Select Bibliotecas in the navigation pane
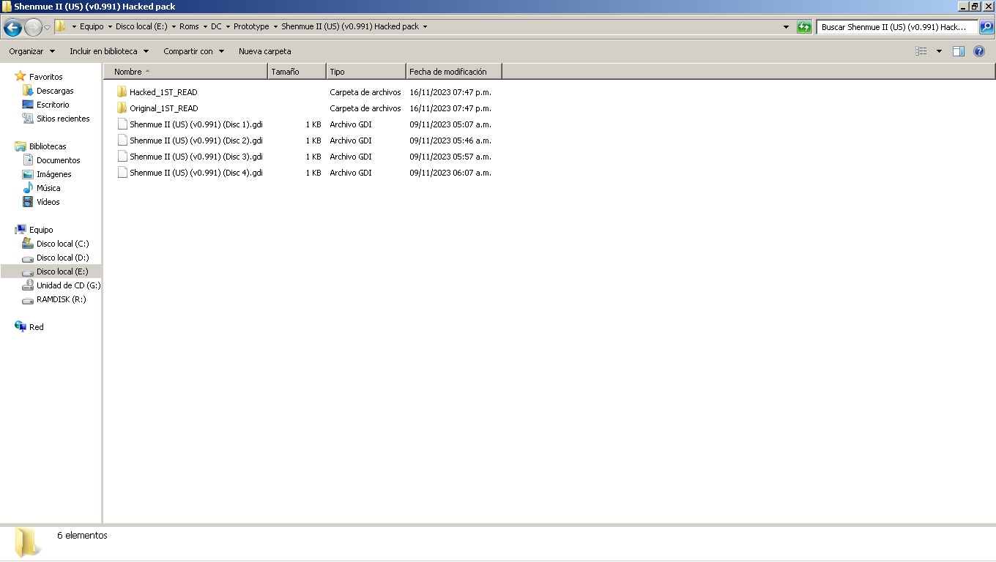 (x=48, y=146)
